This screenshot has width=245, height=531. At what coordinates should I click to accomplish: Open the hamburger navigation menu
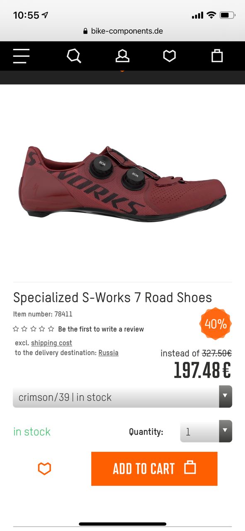click(x=21, y=56)
